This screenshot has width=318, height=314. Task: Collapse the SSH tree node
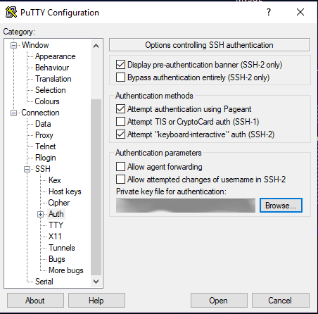click(27, 169)
